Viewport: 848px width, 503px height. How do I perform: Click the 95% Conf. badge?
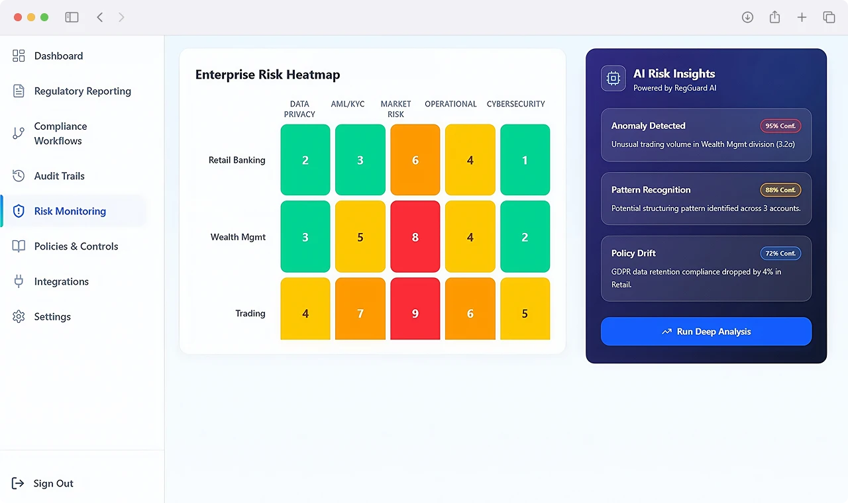point(780,126)
